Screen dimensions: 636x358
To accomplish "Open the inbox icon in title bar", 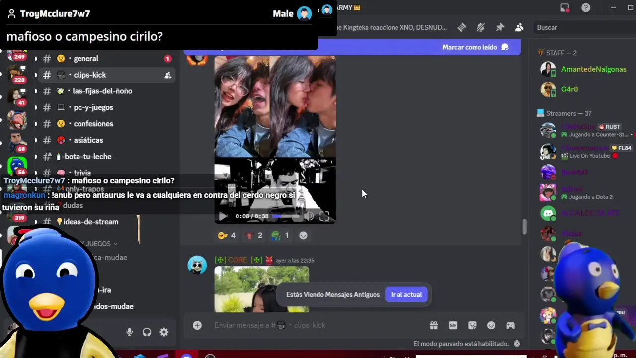I will click(565, 8).
